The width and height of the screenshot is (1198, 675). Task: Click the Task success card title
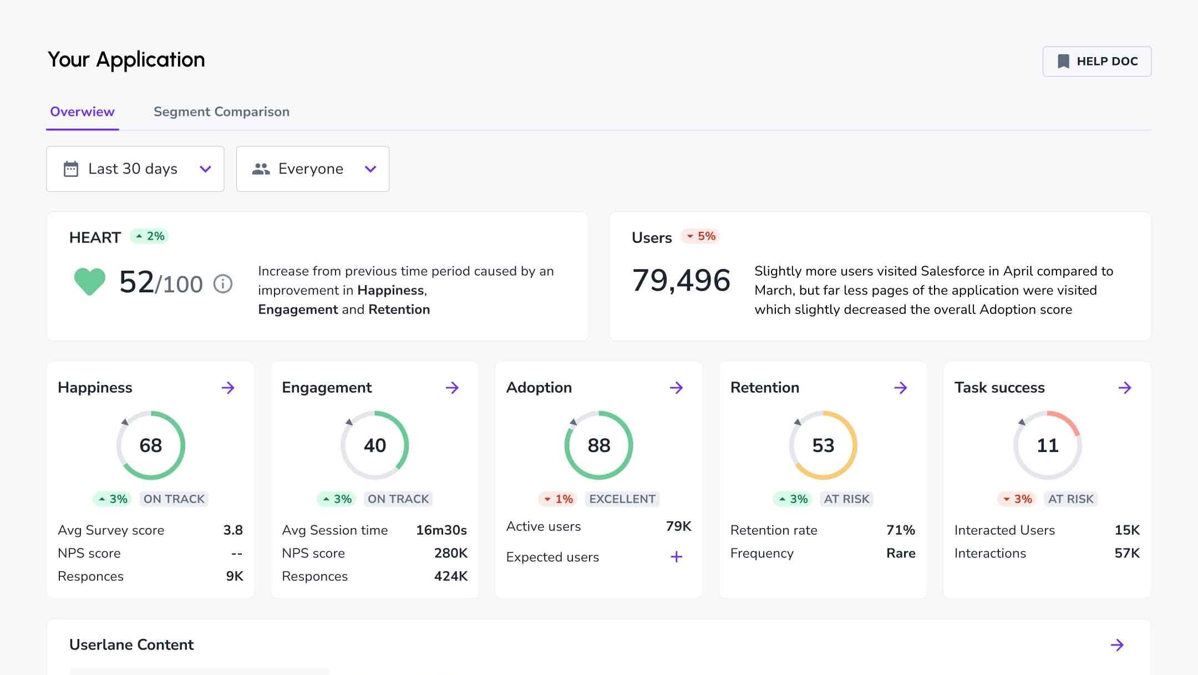click(x=999, y=388)
